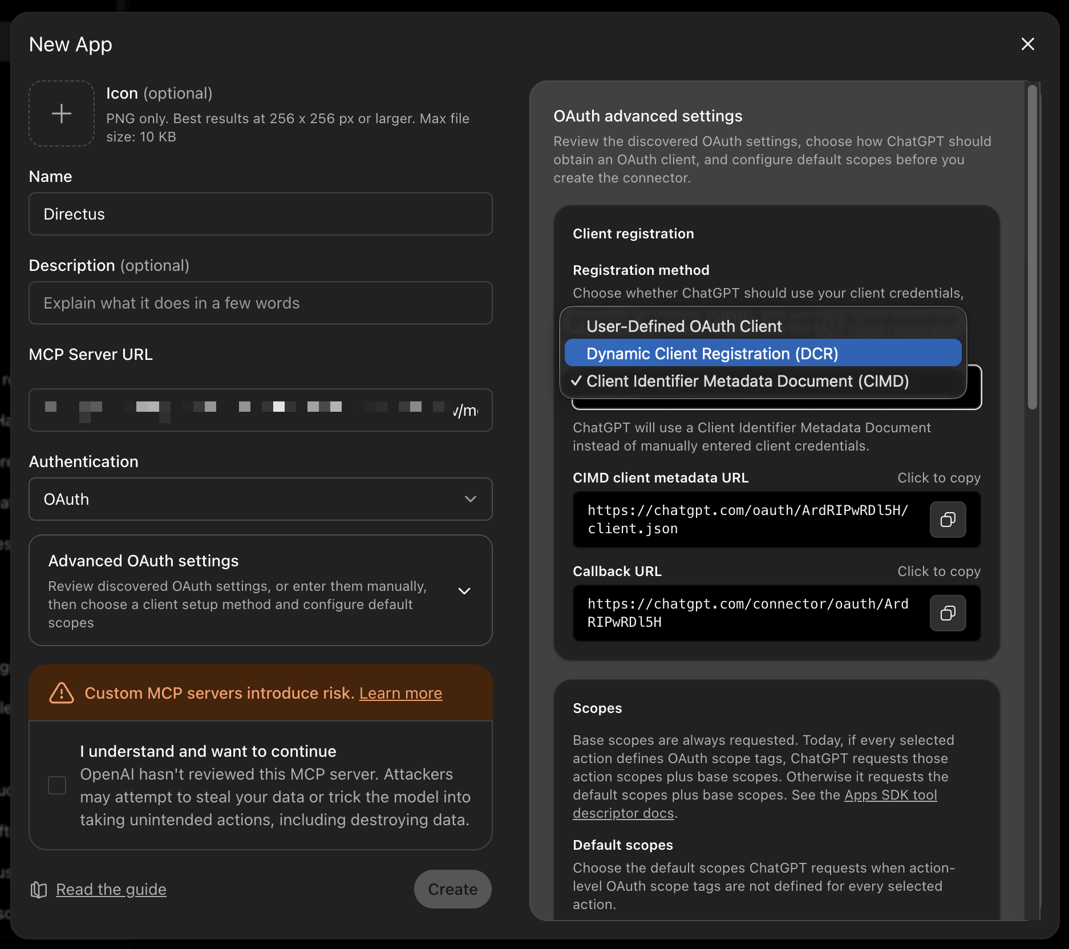Click the MCP Server URL field
Image resolution: width=1069 pixels, height=949 pixels.
(261, 410)
